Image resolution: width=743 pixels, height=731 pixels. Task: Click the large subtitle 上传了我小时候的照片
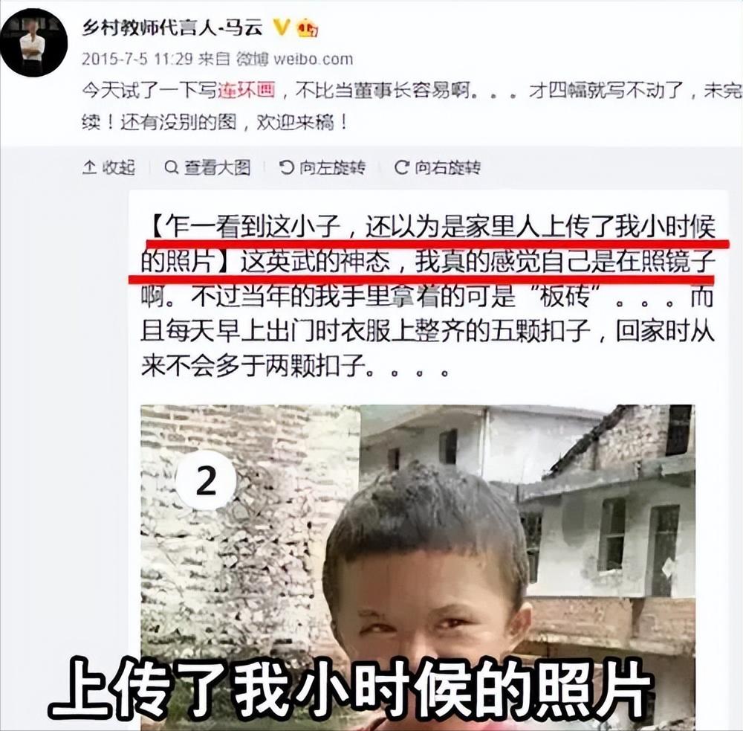[351, 686]
